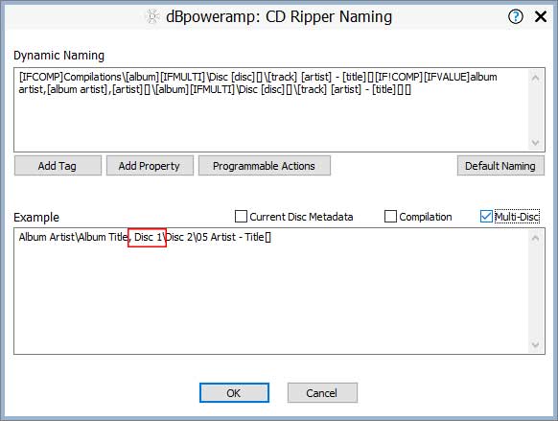Click the 'Example' label

click(x=36, y=217)
